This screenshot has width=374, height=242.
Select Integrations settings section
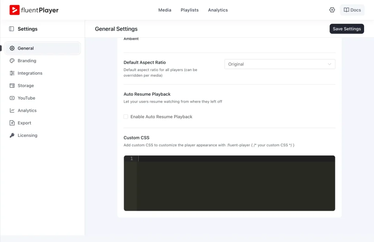point(30,73)
